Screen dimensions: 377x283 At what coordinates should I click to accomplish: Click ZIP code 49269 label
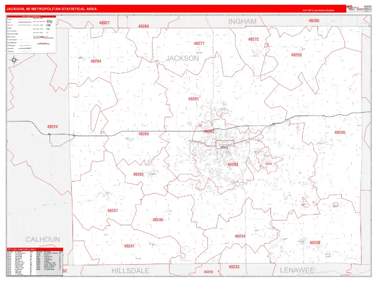click(144, 134)
